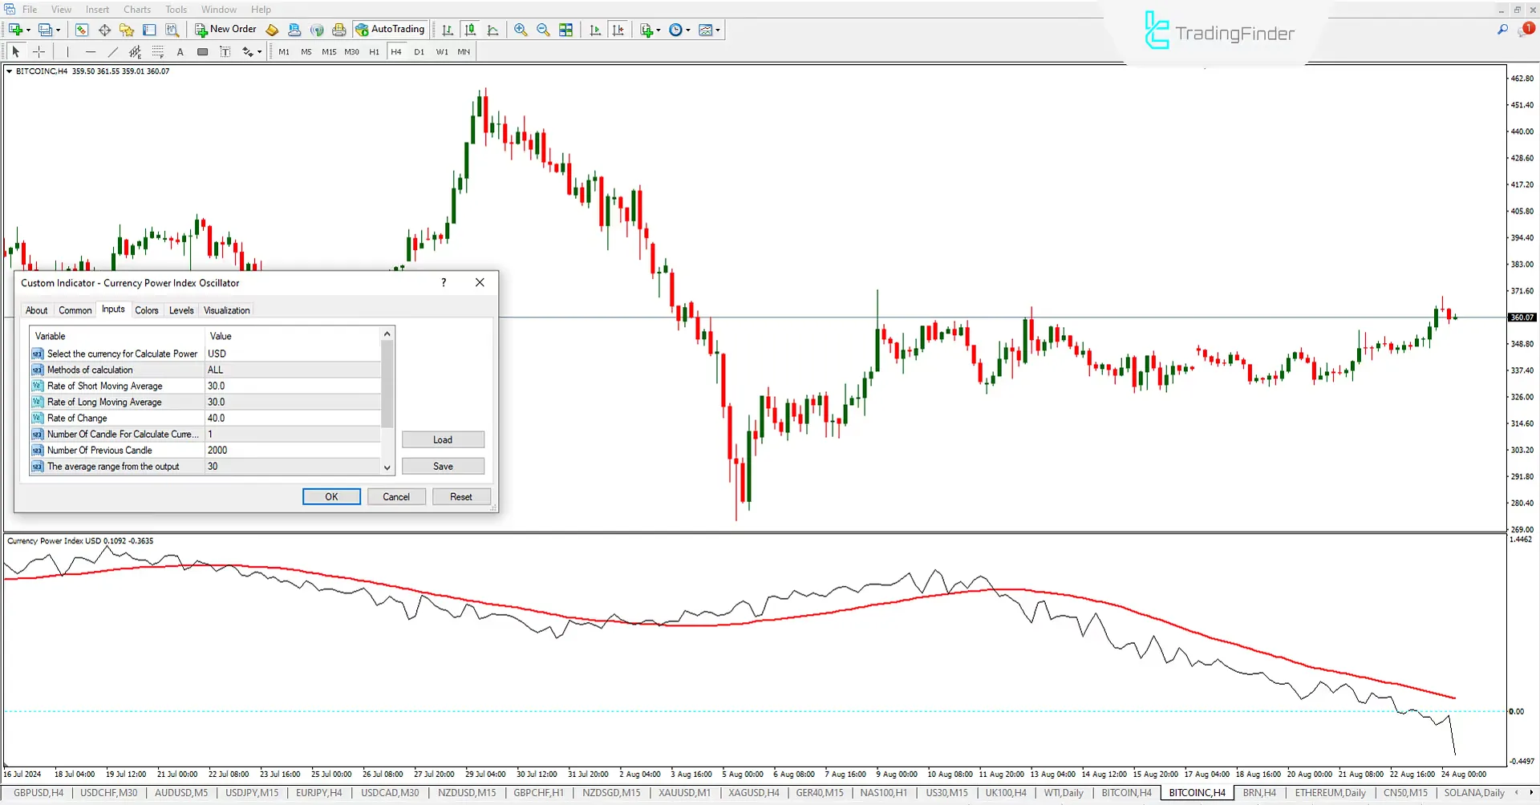Toggle chart auto scroll
Screen dimensions: 1540x805
(x=595, y=30)
